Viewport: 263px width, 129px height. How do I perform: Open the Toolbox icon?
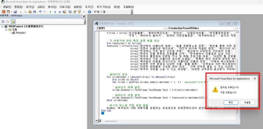click(84, 12)
